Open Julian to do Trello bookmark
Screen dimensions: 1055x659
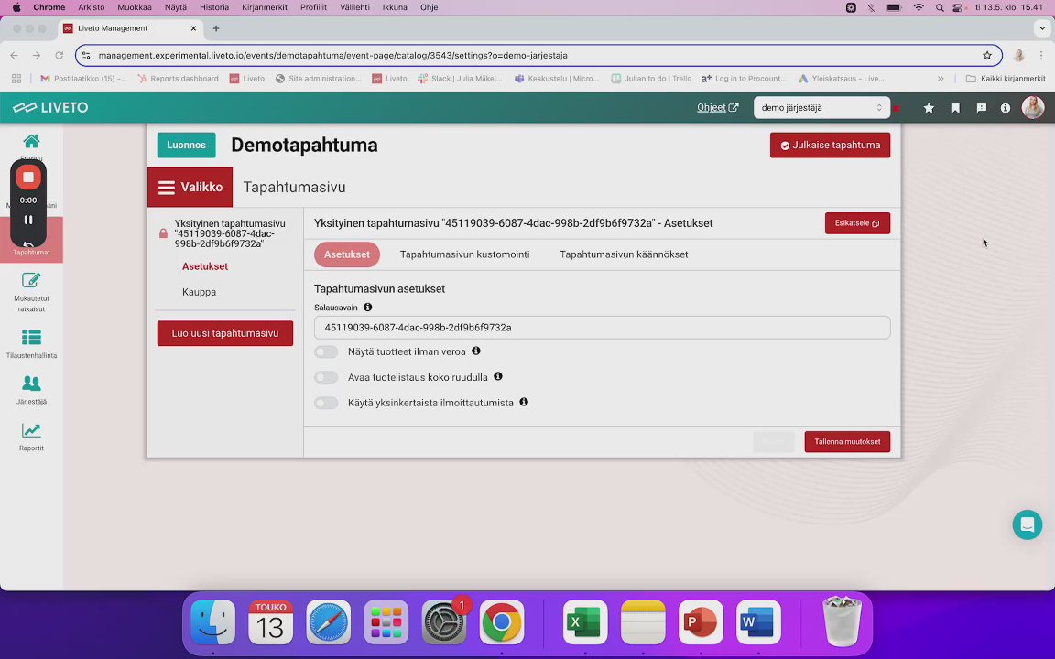point(650,79)
